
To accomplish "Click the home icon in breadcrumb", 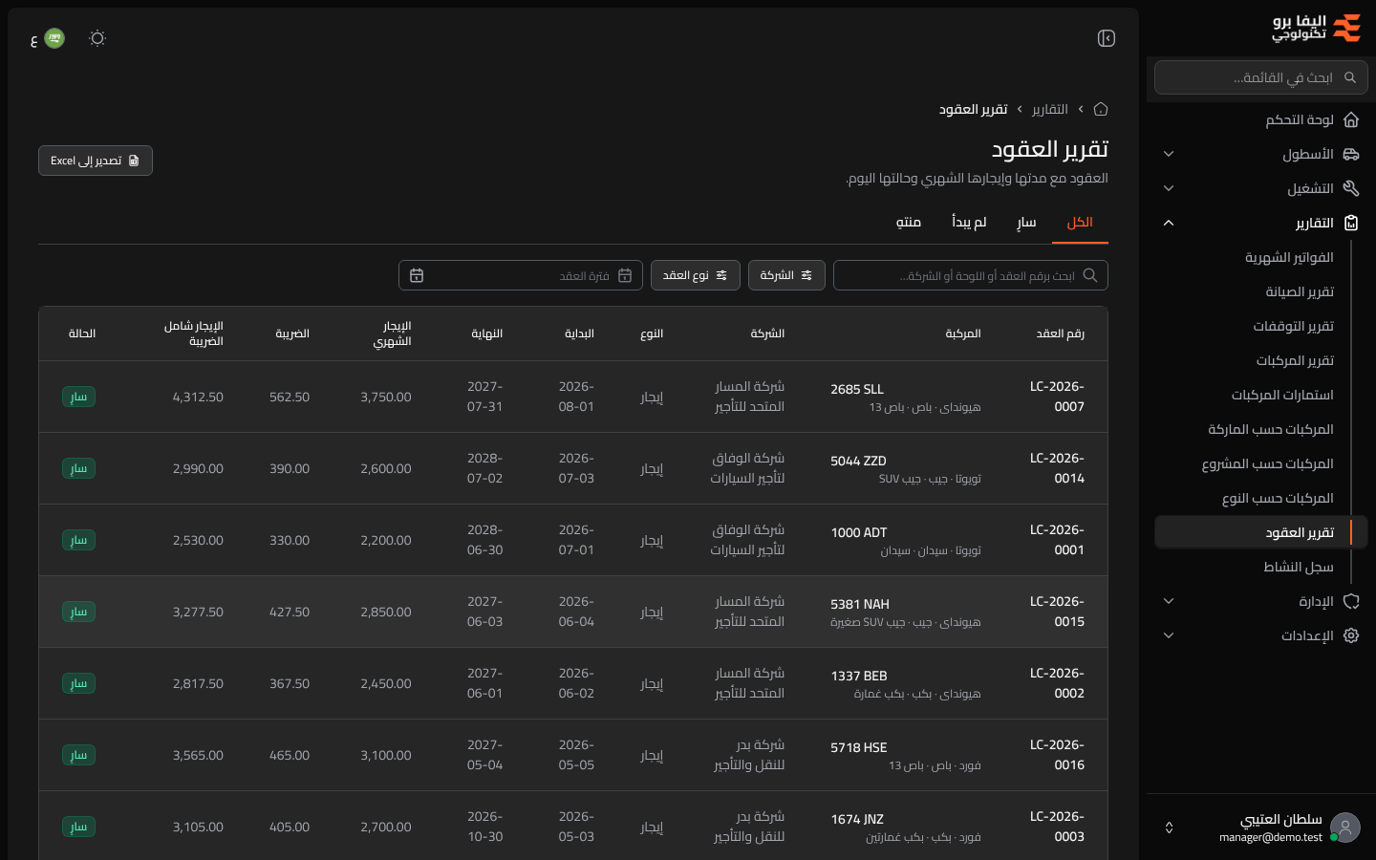I will (1101, 109).
